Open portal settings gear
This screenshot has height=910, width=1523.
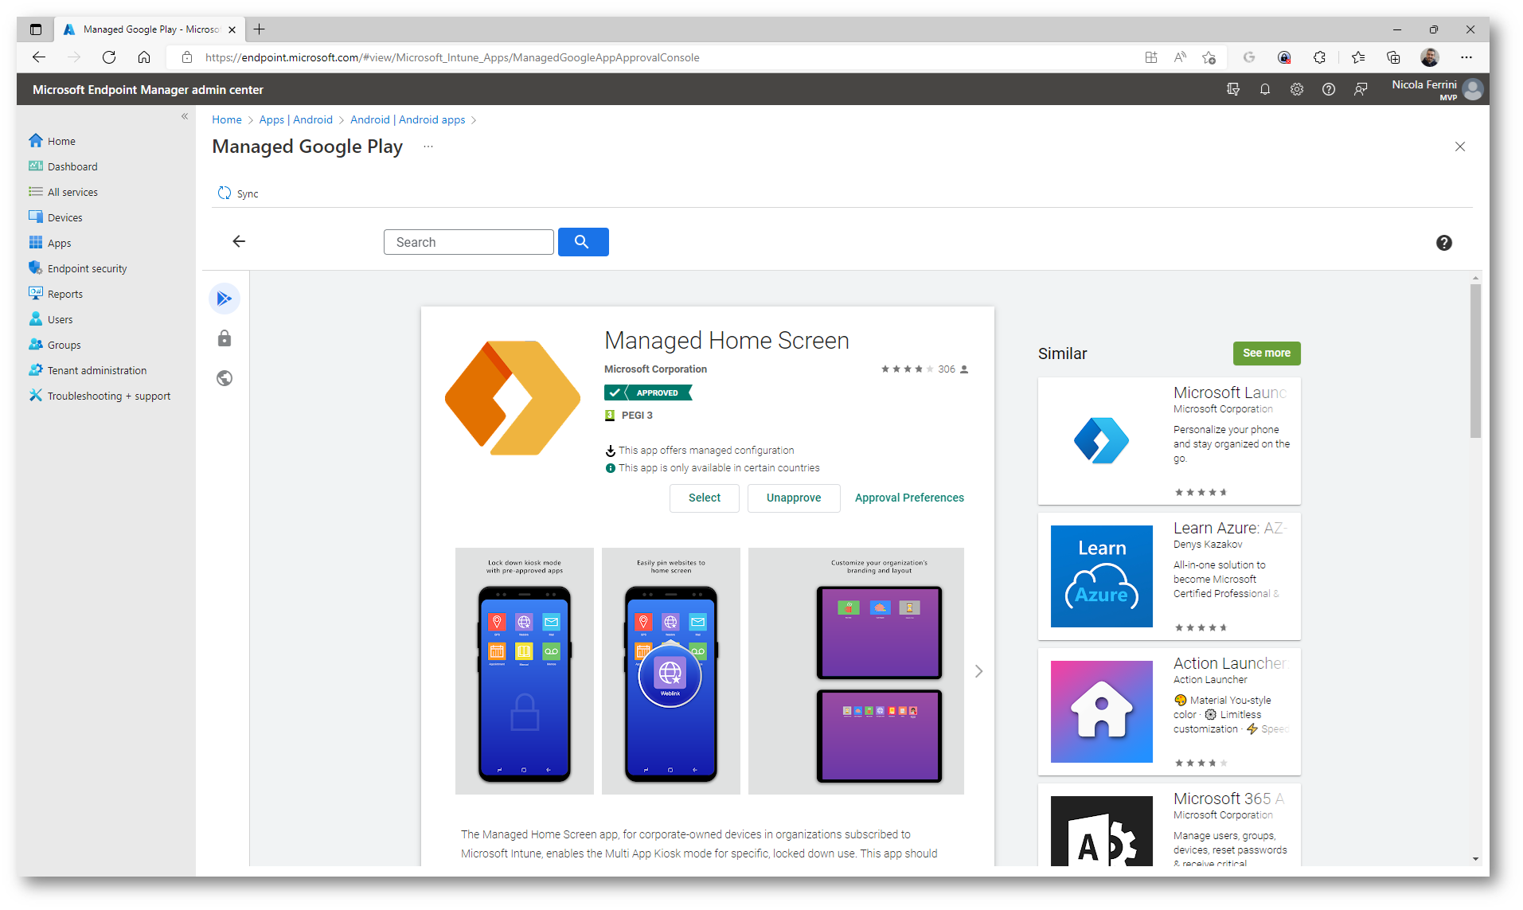pyautogui.click(x=1297, y=89)
